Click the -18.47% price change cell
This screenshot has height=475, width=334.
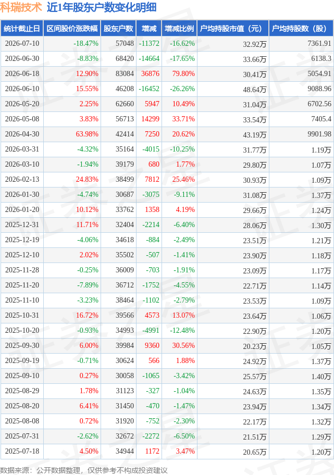tap(72, 44)
